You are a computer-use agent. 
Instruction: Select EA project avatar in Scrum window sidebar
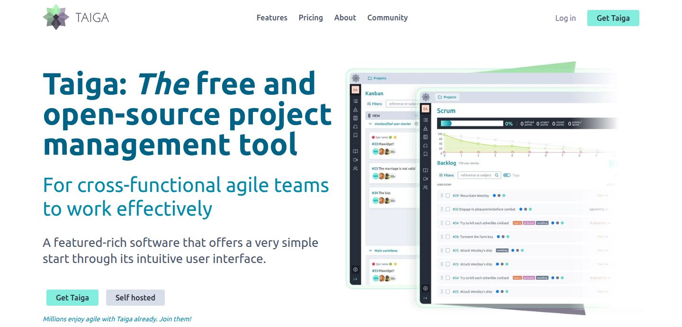[425, 109]
